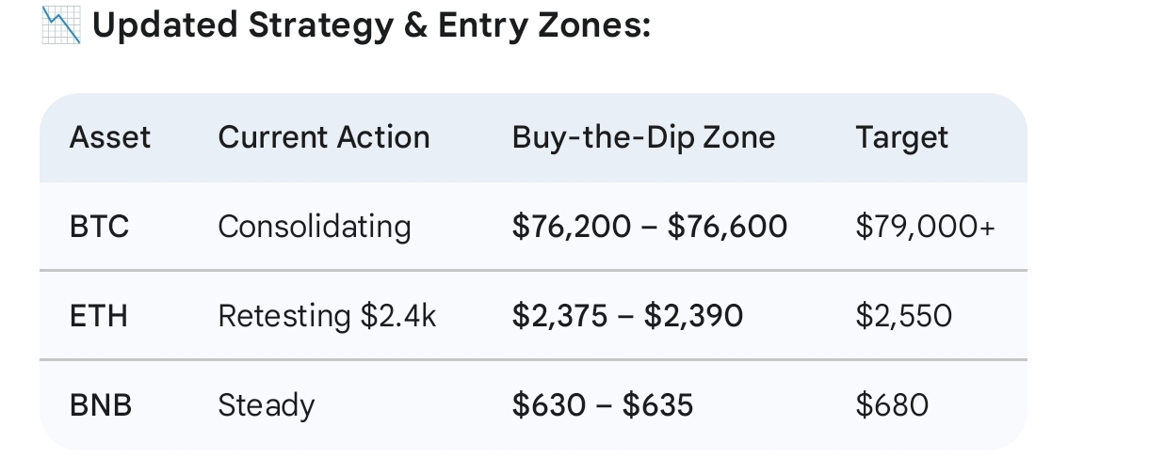This screenshot has width=1149, height=458.
Task: Click the divider line below the BTC row
Action: click(533, 271)
